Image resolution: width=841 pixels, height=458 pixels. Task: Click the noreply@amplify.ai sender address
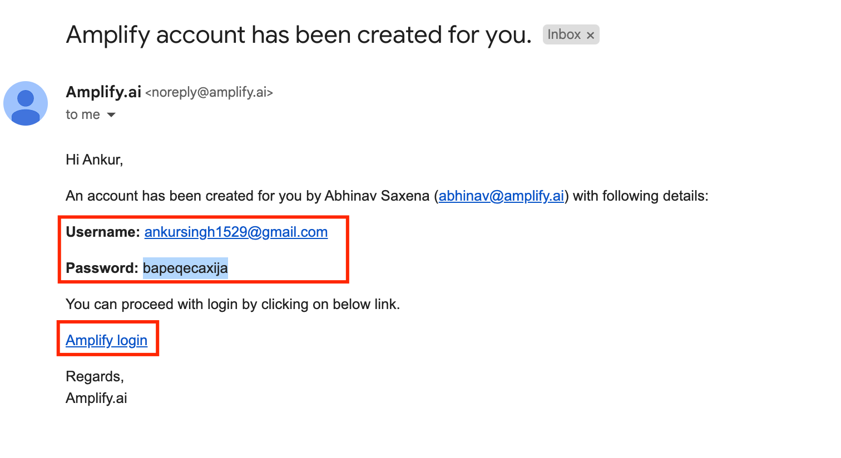click(x=209, y=92)
